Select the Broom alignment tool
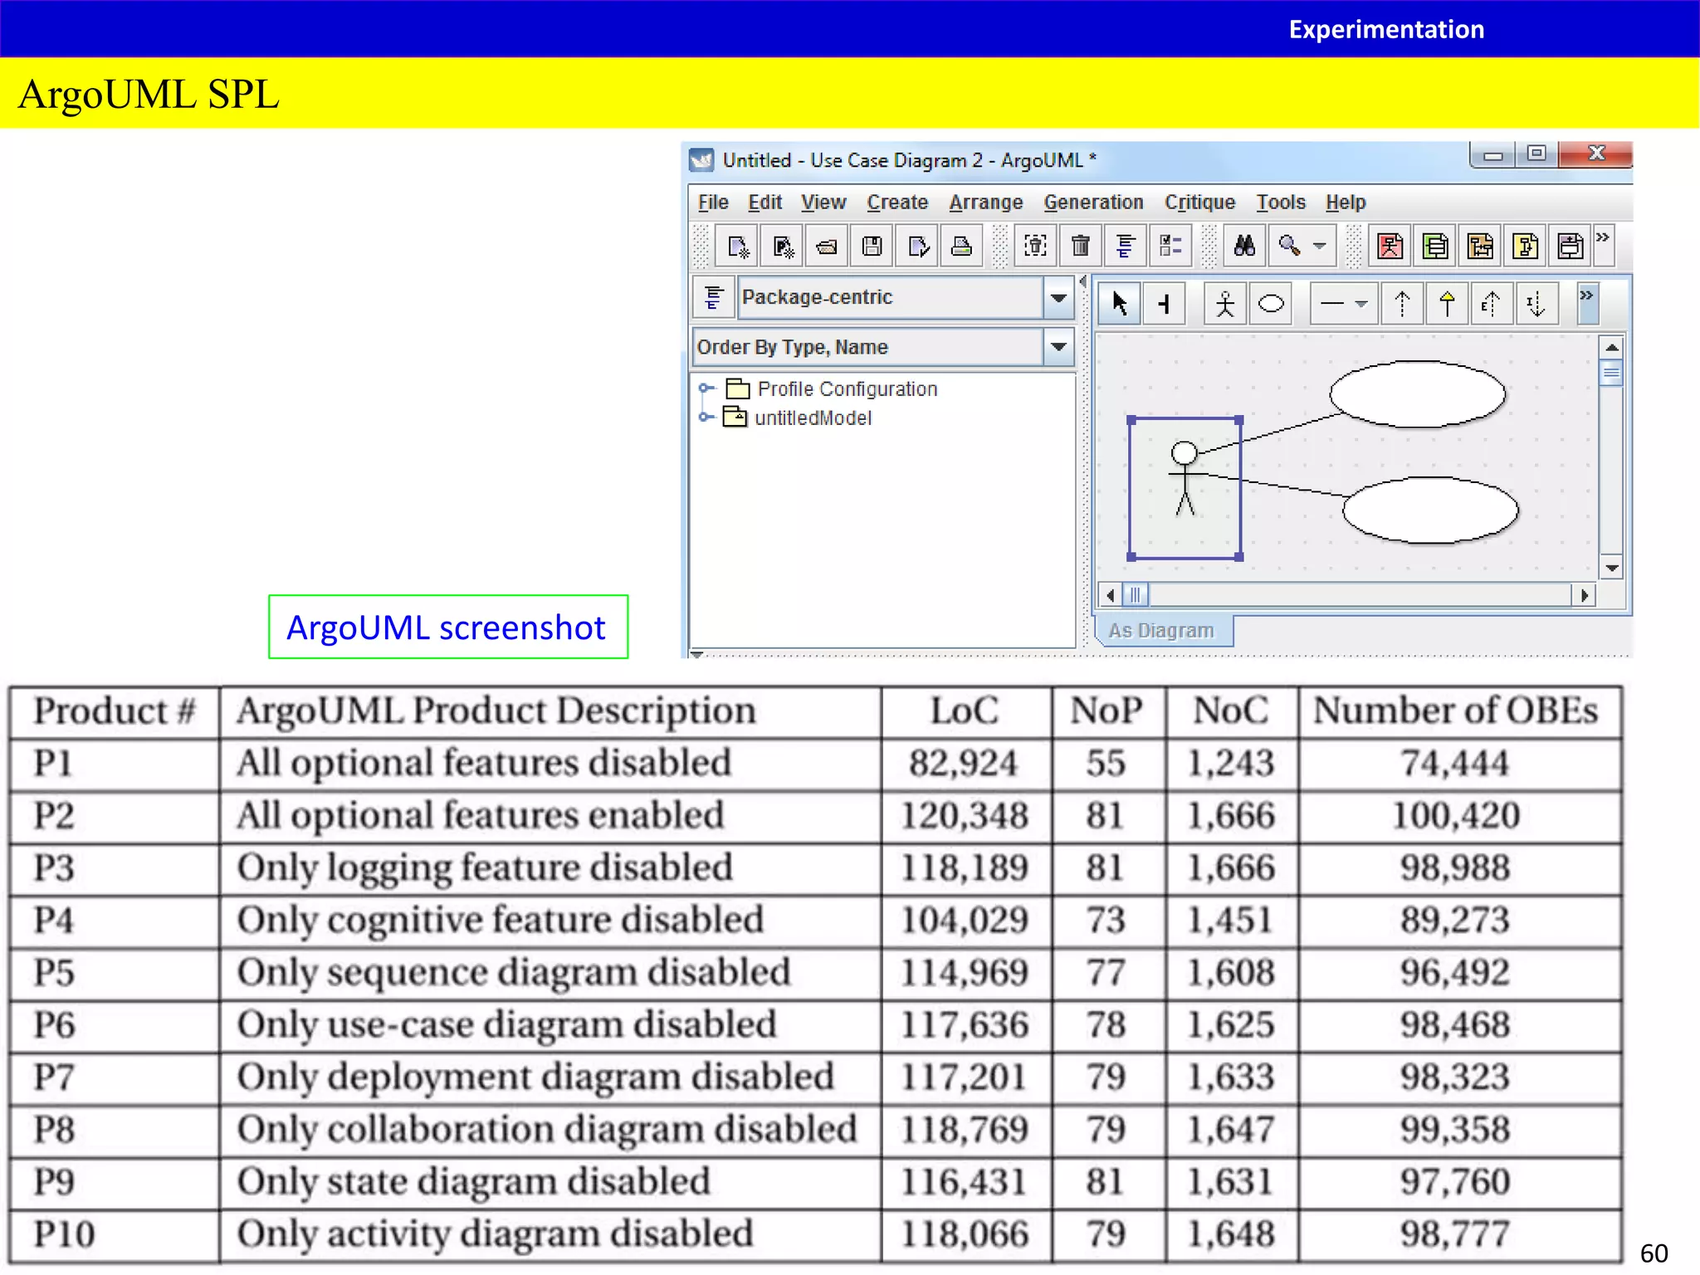 [1164, 304]
